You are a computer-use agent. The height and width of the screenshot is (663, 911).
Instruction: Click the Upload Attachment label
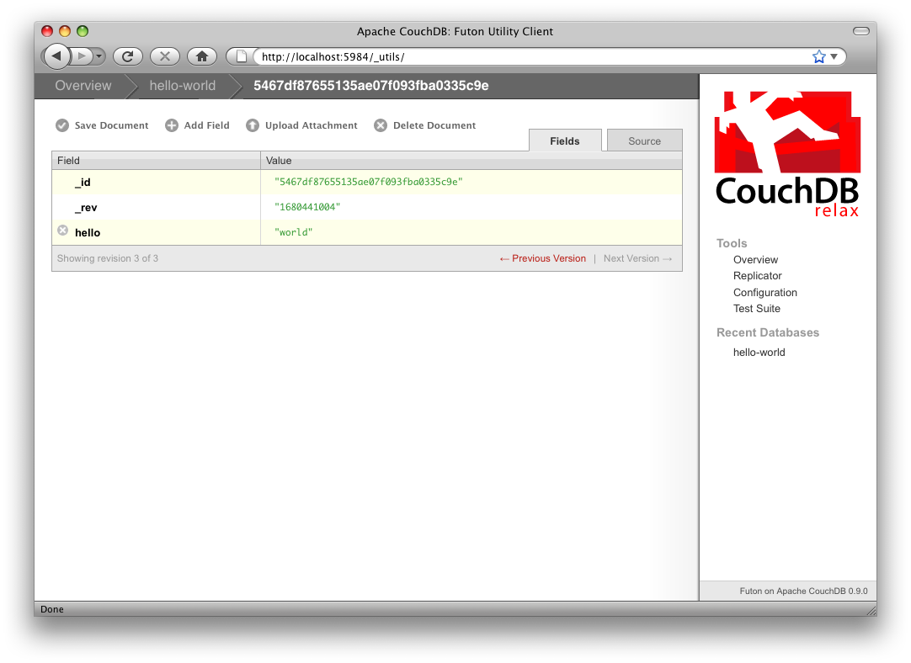312,125
